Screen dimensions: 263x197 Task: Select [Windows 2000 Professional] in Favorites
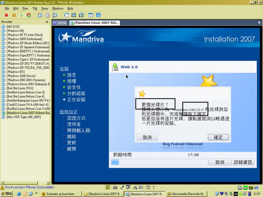tap(24, 39)
